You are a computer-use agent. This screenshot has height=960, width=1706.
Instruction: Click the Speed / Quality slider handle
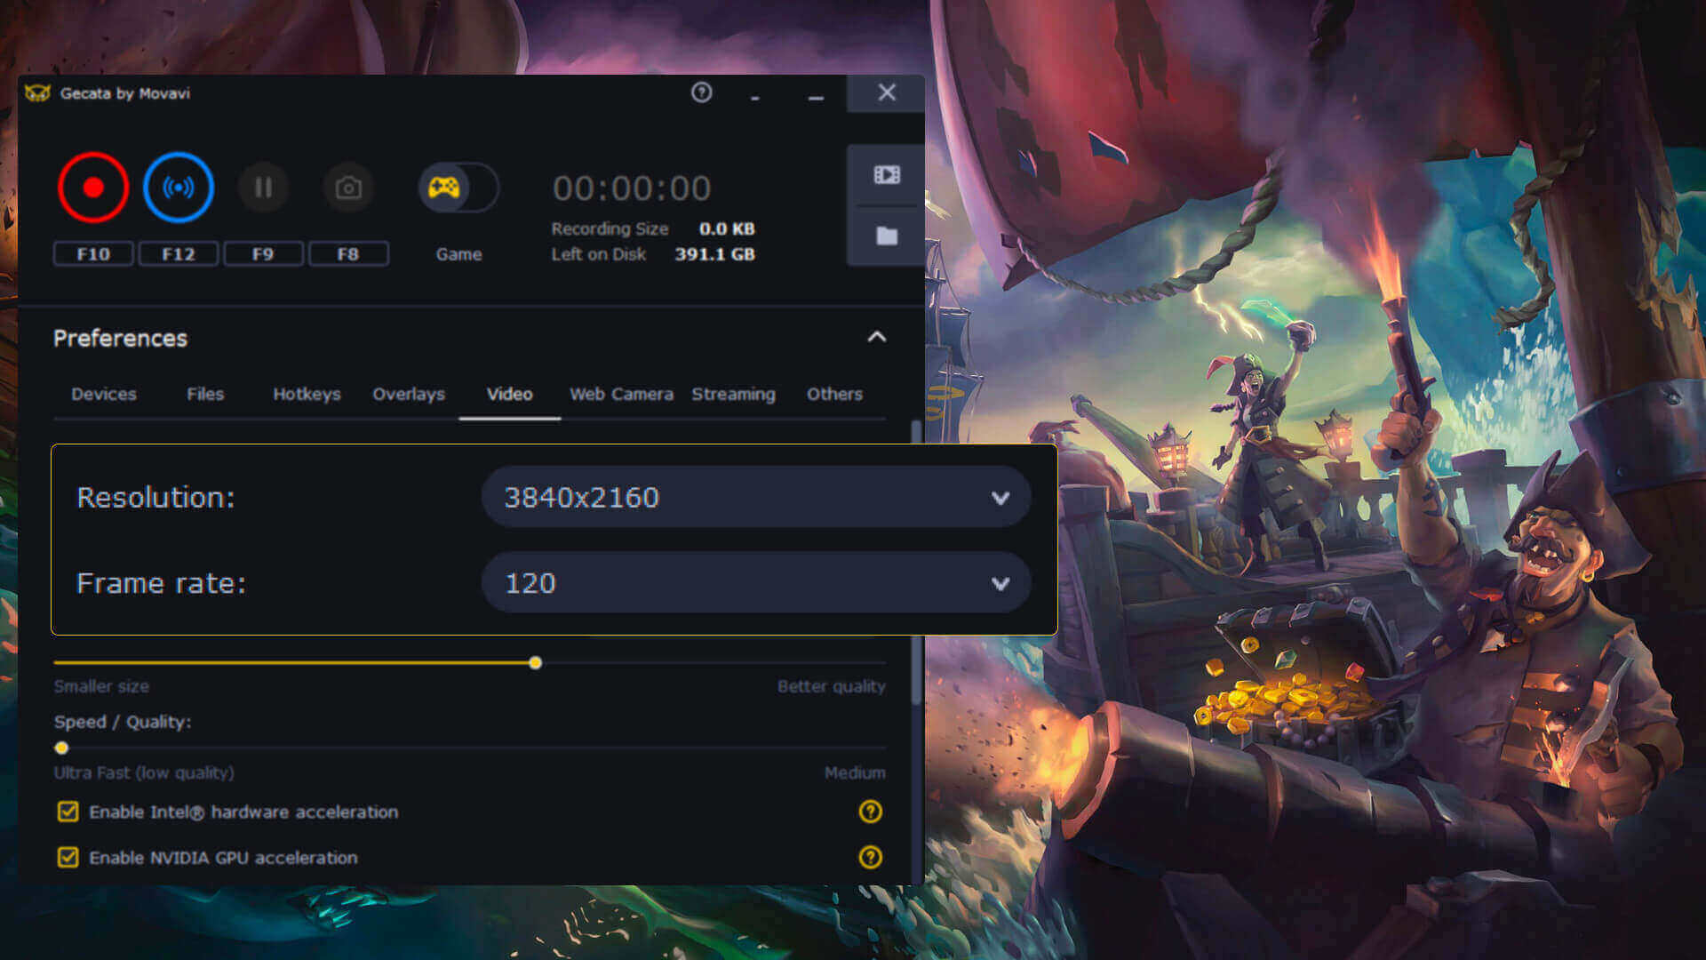(x=61, y=748)
